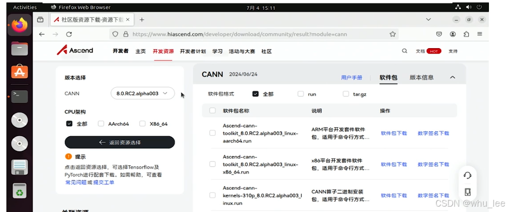Open the 开发者 navigation menu
This screenshot has height=212, width=507.
click(120, 51)
